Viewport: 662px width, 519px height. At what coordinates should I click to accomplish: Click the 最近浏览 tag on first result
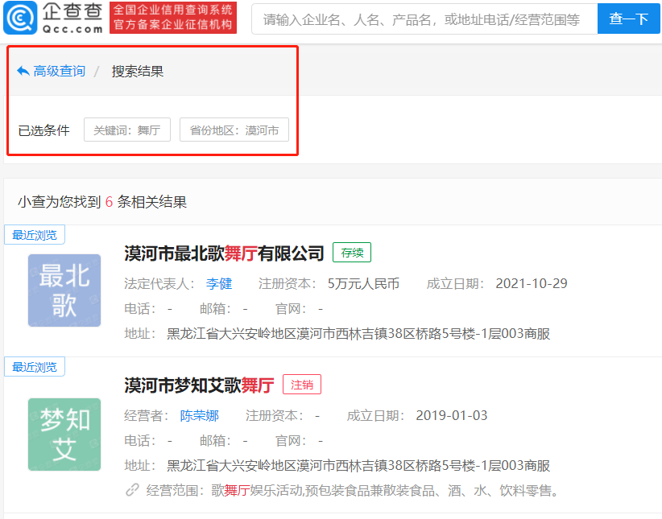point(35,235)
